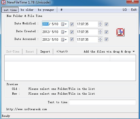This screenshot has height=119, width=140.
Task: Open the Date Accessed calendar picker icon
Action: 63,40
